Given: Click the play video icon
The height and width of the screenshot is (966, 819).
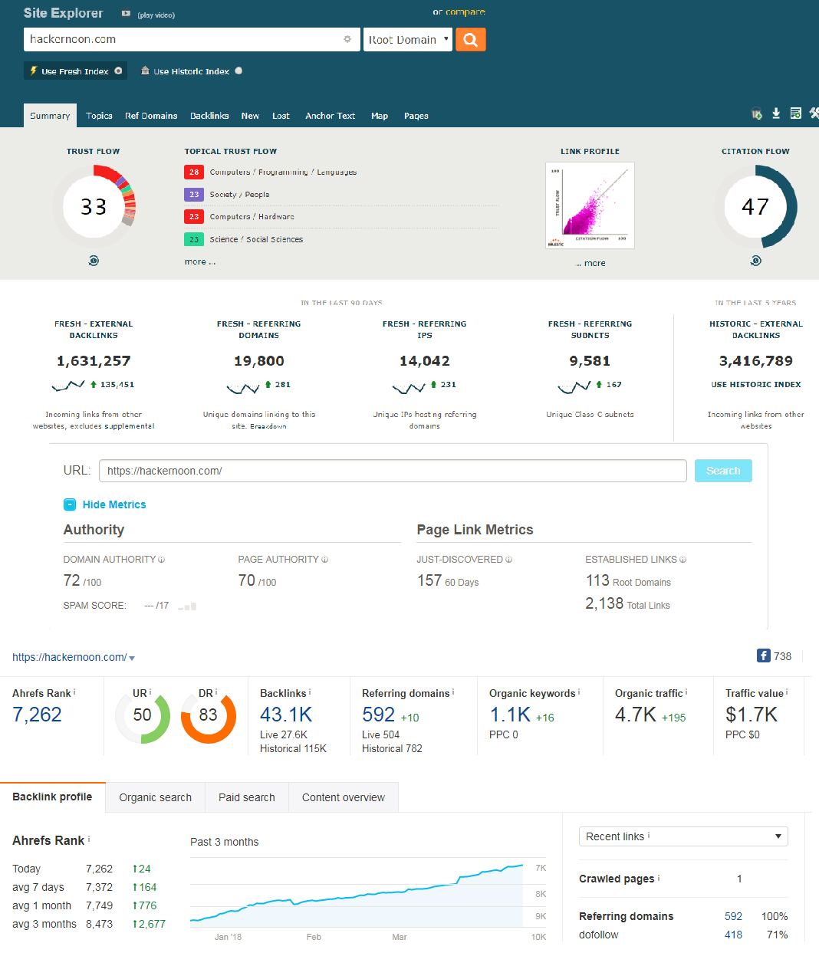Looking at the screenshot, I should tap(126, 14).
